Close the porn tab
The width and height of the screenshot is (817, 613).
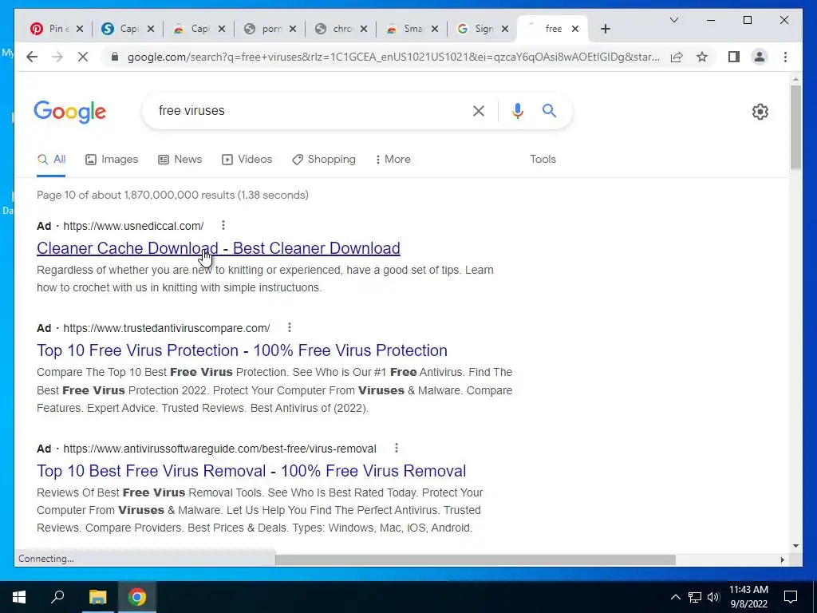pyautogui.click(x=293, y=30)
